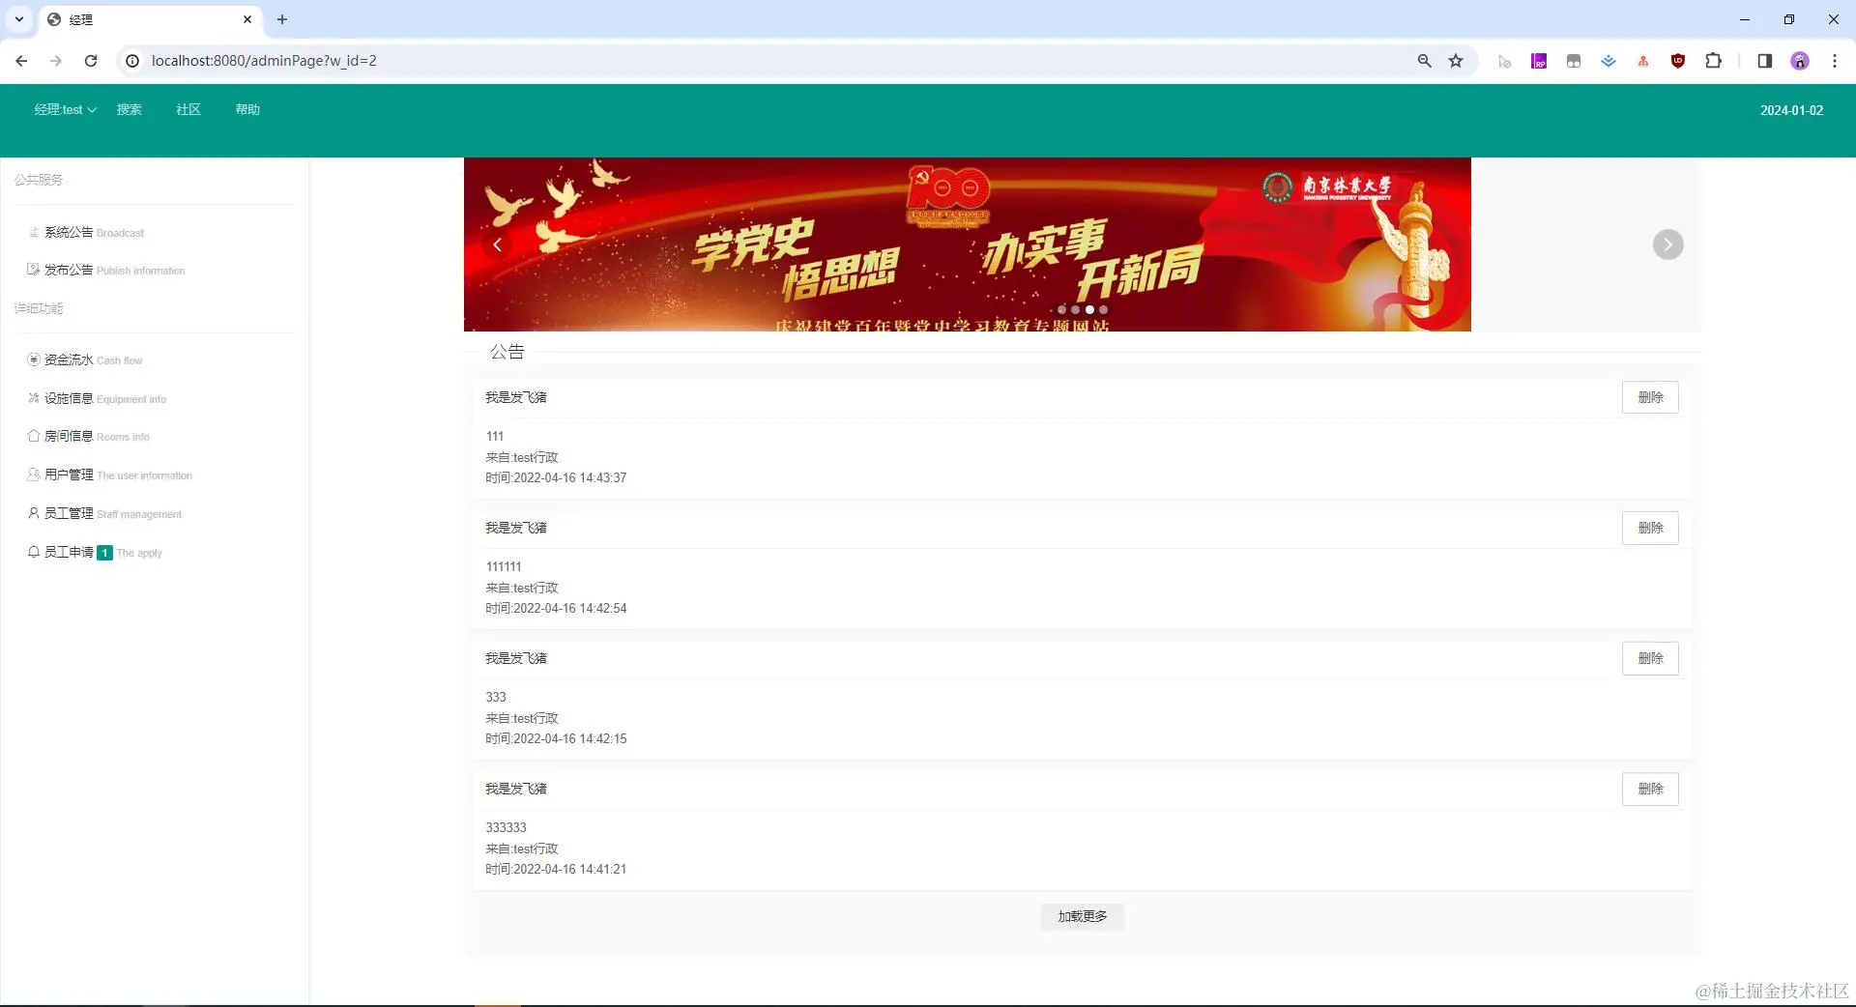The width and height of the screenshot is (1856, 1007).
Task: Show previous carousel banner slide
Action: (497, 245)
